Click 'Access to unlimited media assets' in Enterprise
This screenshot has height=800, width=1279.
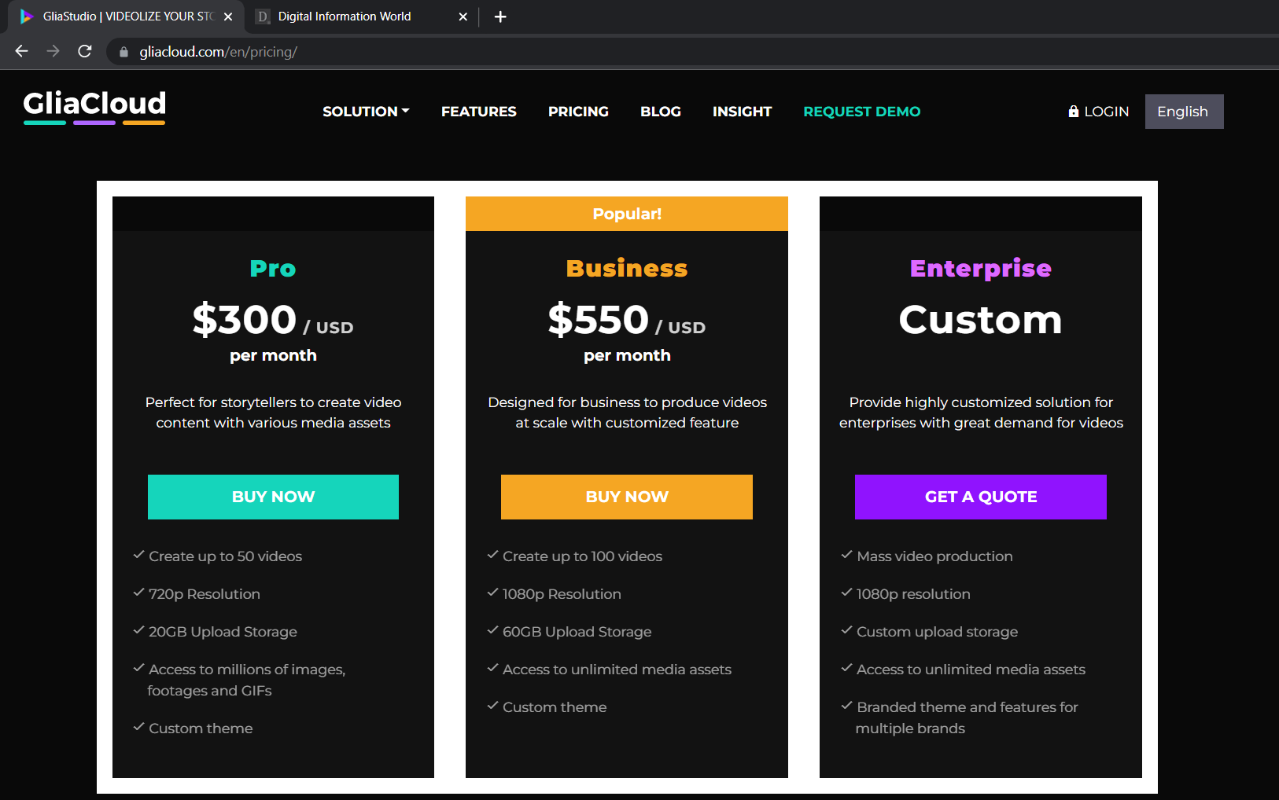coord(971,670)
